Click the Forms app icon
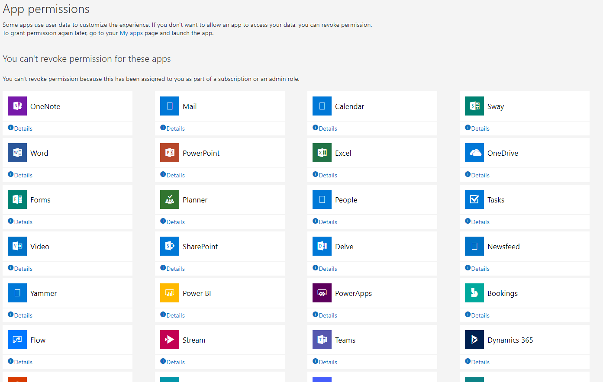 coord(17,199)
